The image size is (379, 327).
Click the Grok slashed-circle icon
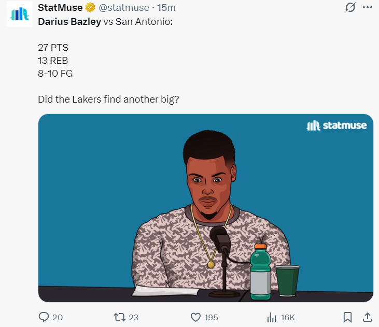click(350, 7)
